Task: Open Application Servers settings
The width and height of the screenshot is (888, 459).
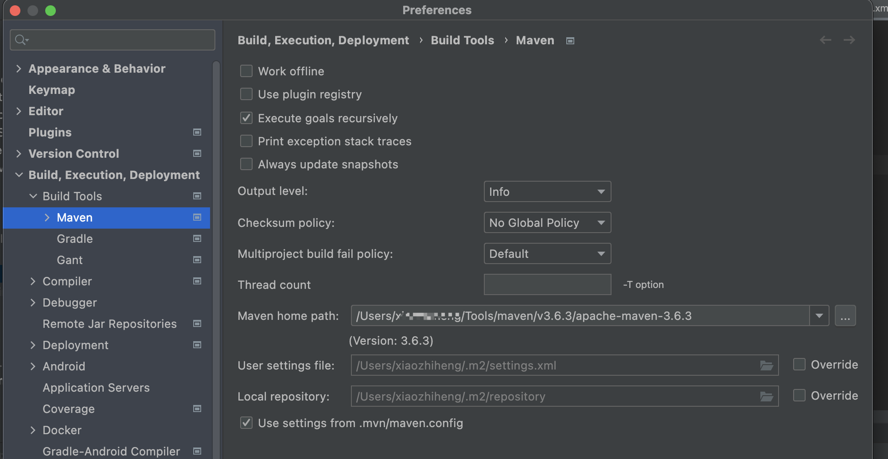Action: pyautogui.click(x=96, y=388)
